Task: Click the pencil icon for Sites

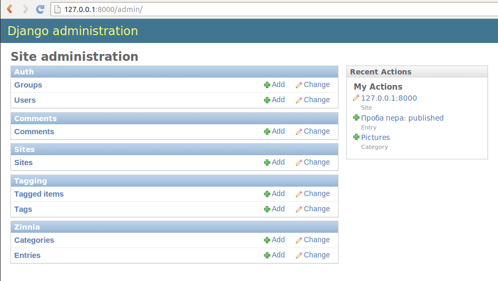Action: pos(299,163)
